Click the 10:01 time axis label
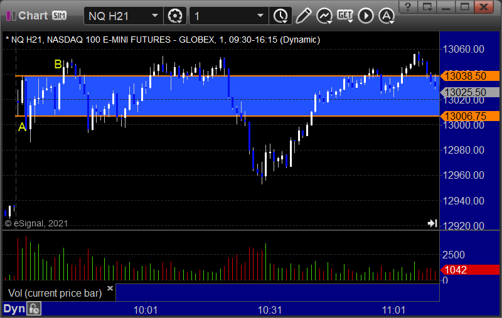This screenshot has width=502, height=318. point(146,310)
